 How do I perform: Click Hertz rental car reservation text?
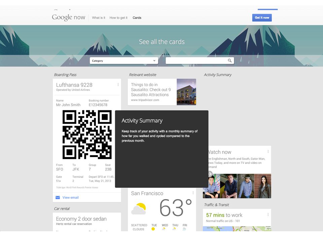(74, 224)
